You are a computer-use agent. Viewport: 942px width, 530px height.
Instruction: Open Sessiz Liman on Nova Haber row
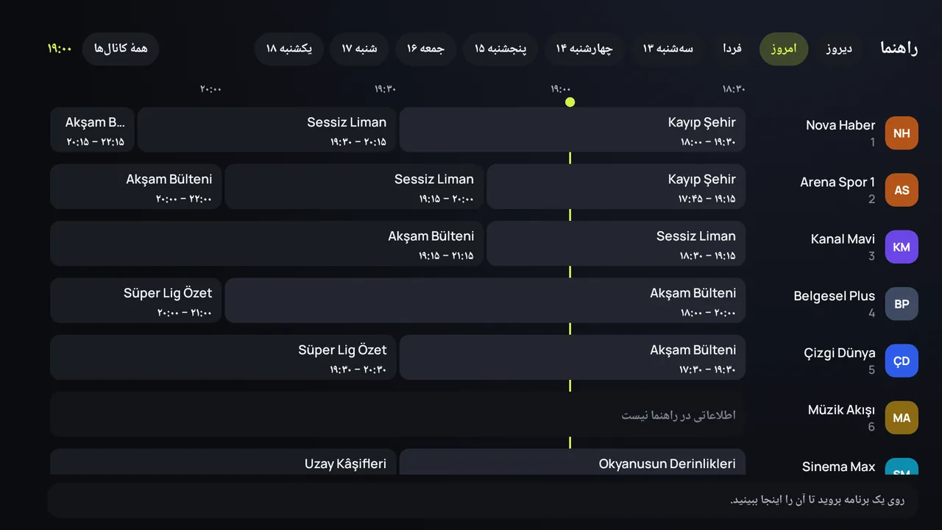point(266,130)
